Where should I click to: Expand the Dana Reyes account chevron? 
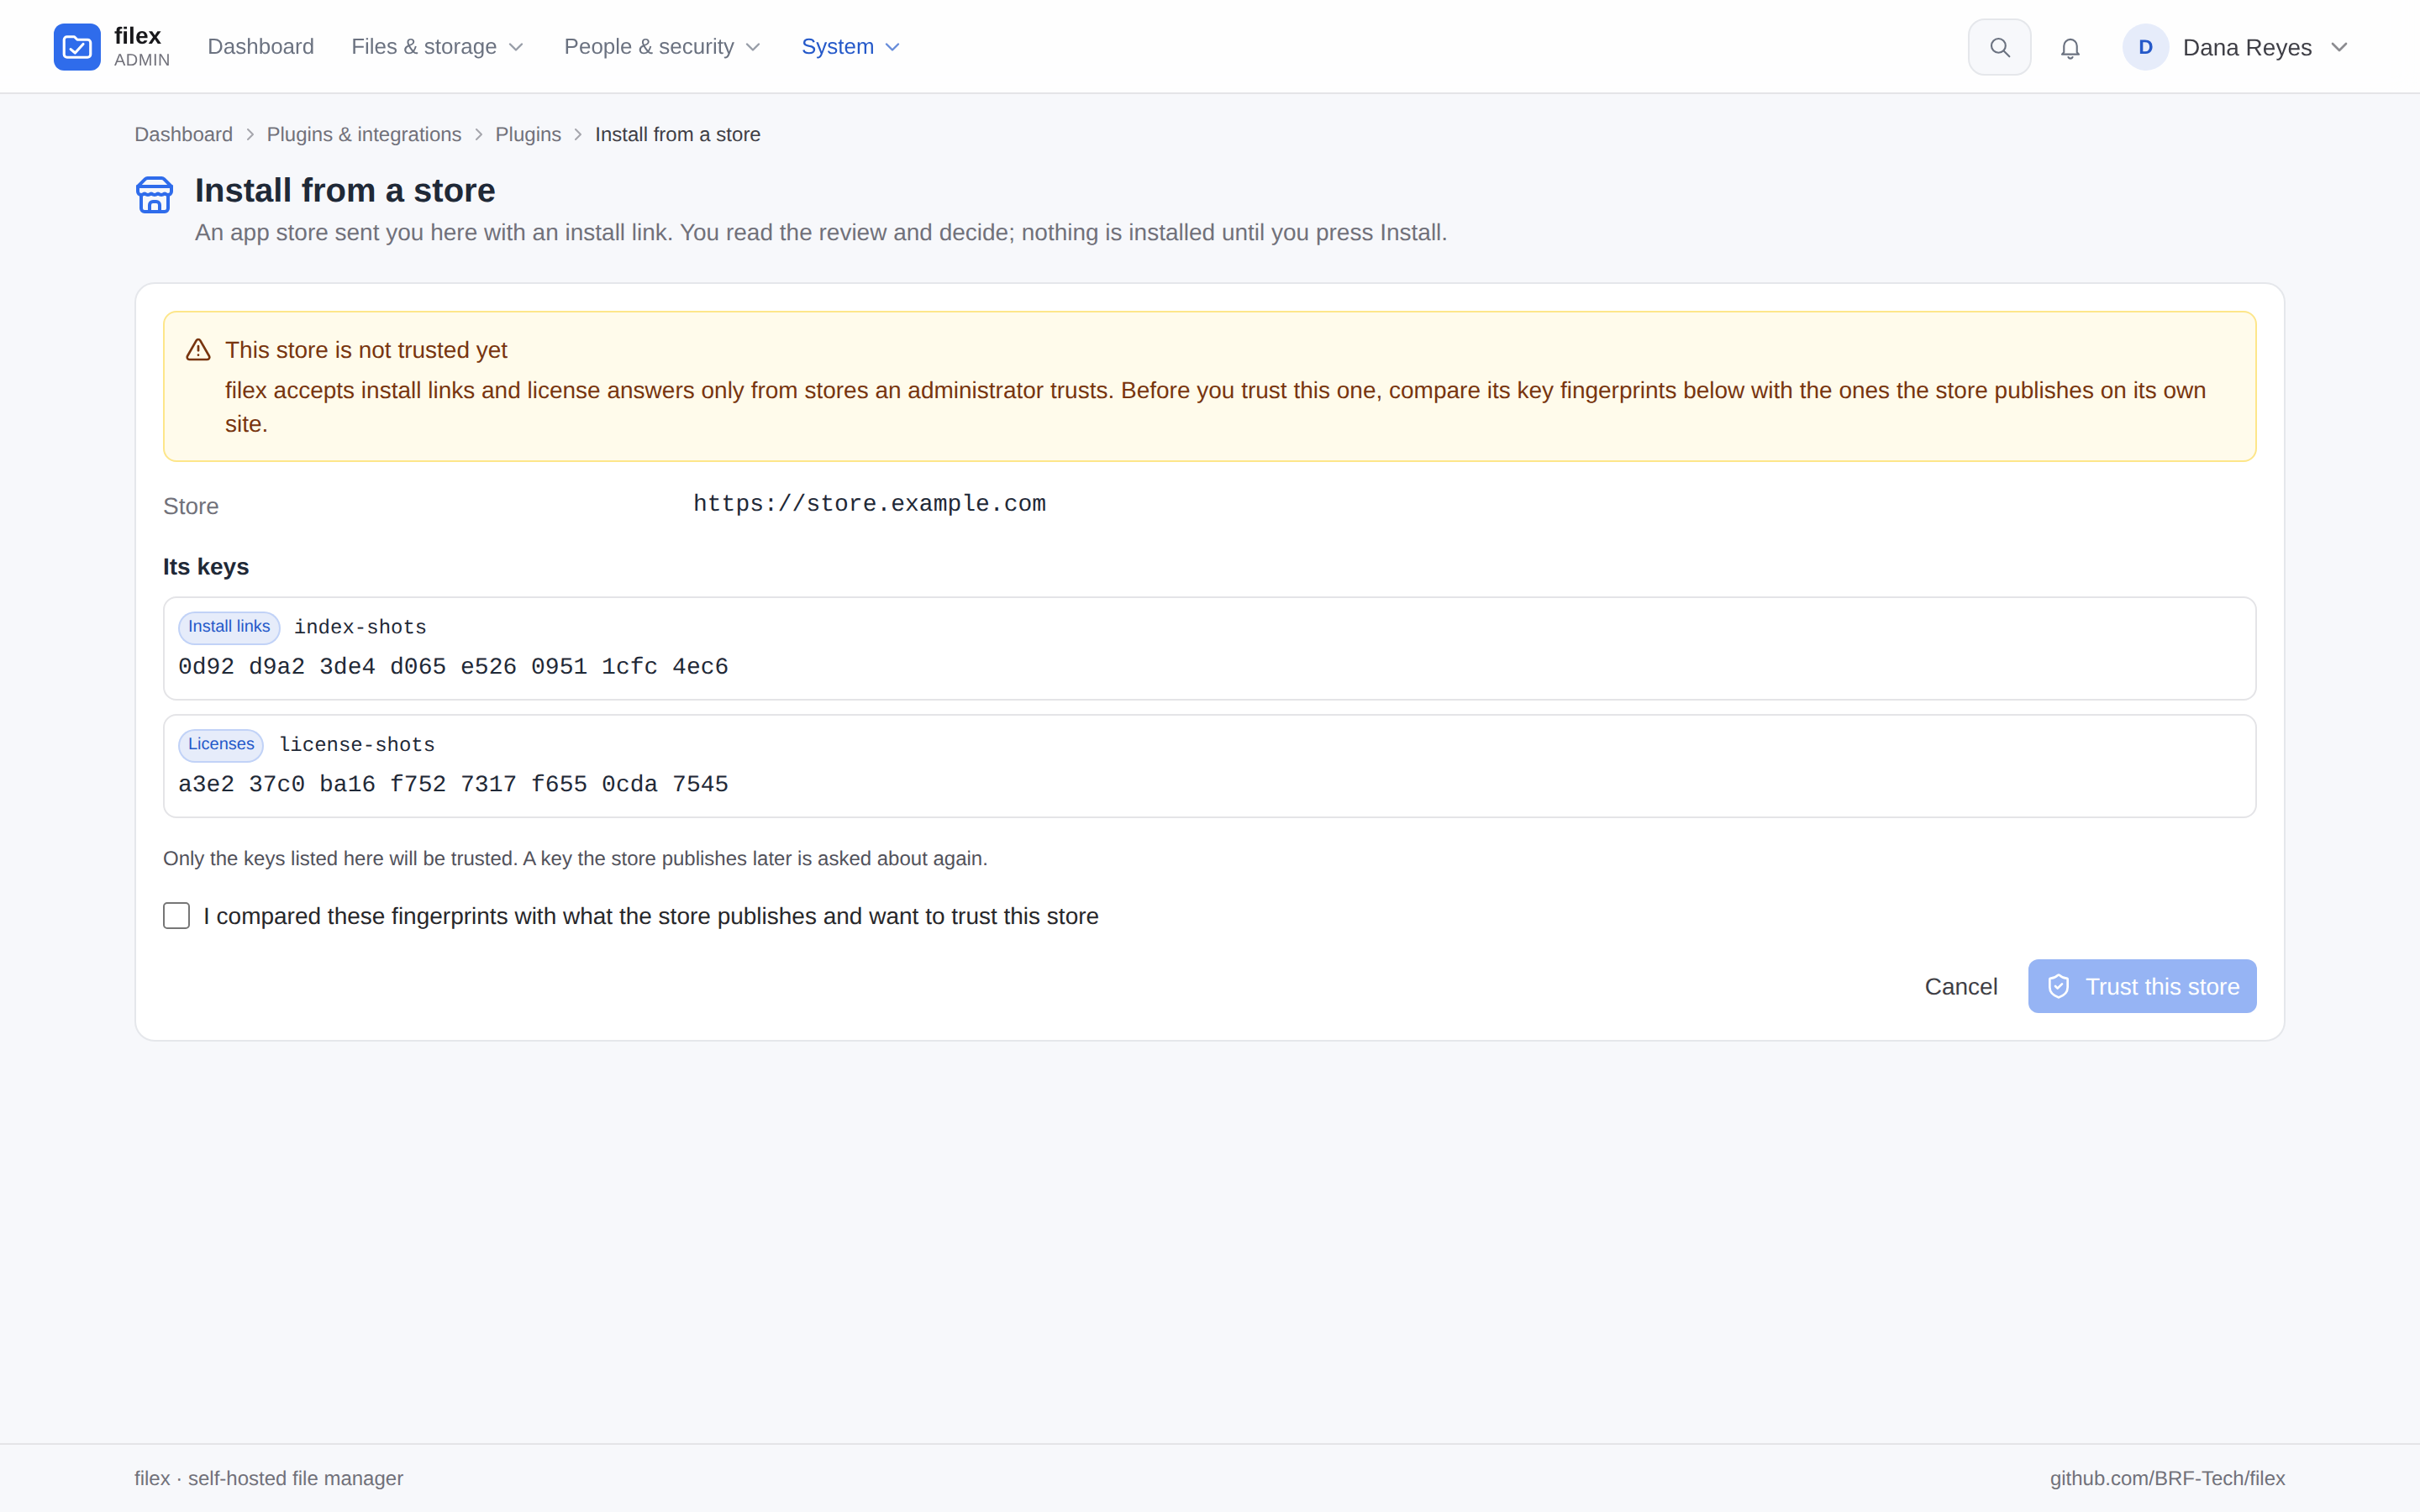coord(2339,47)
